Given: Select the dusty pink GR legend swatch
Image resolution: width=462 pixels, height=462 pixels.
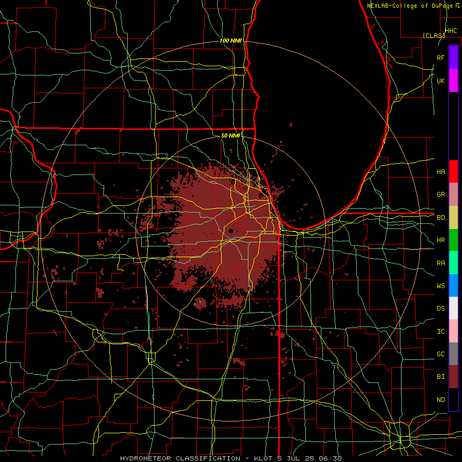Looking at the screenshot, I should (x=453, y=194).
